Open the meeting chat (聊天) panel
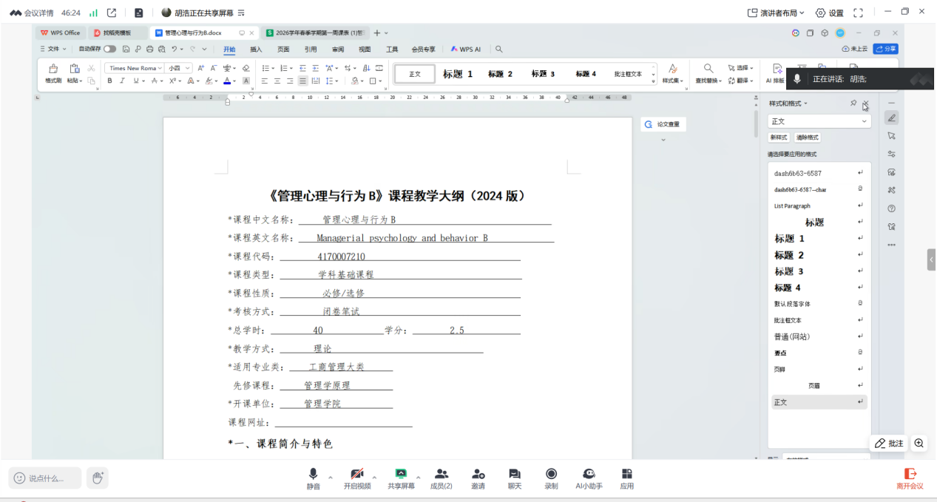Screen dimensions: 937x502 coord(514,478)
